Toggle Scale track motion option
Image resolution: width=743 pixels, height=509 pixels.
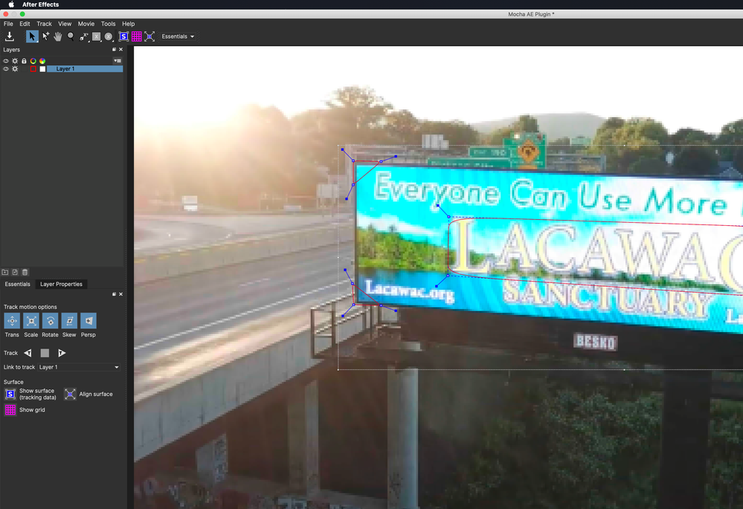pos(30,321)
